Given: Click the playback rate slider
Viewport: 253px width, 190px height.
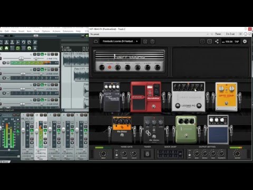Looking at the screenshot, I should (x=36, y=36).
